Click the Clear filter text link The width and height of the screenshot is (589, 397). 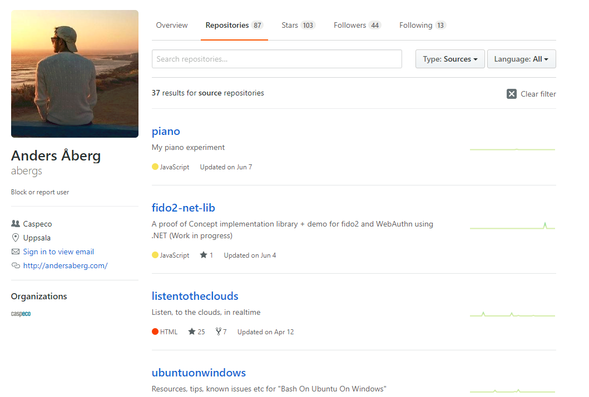point(538,94)
